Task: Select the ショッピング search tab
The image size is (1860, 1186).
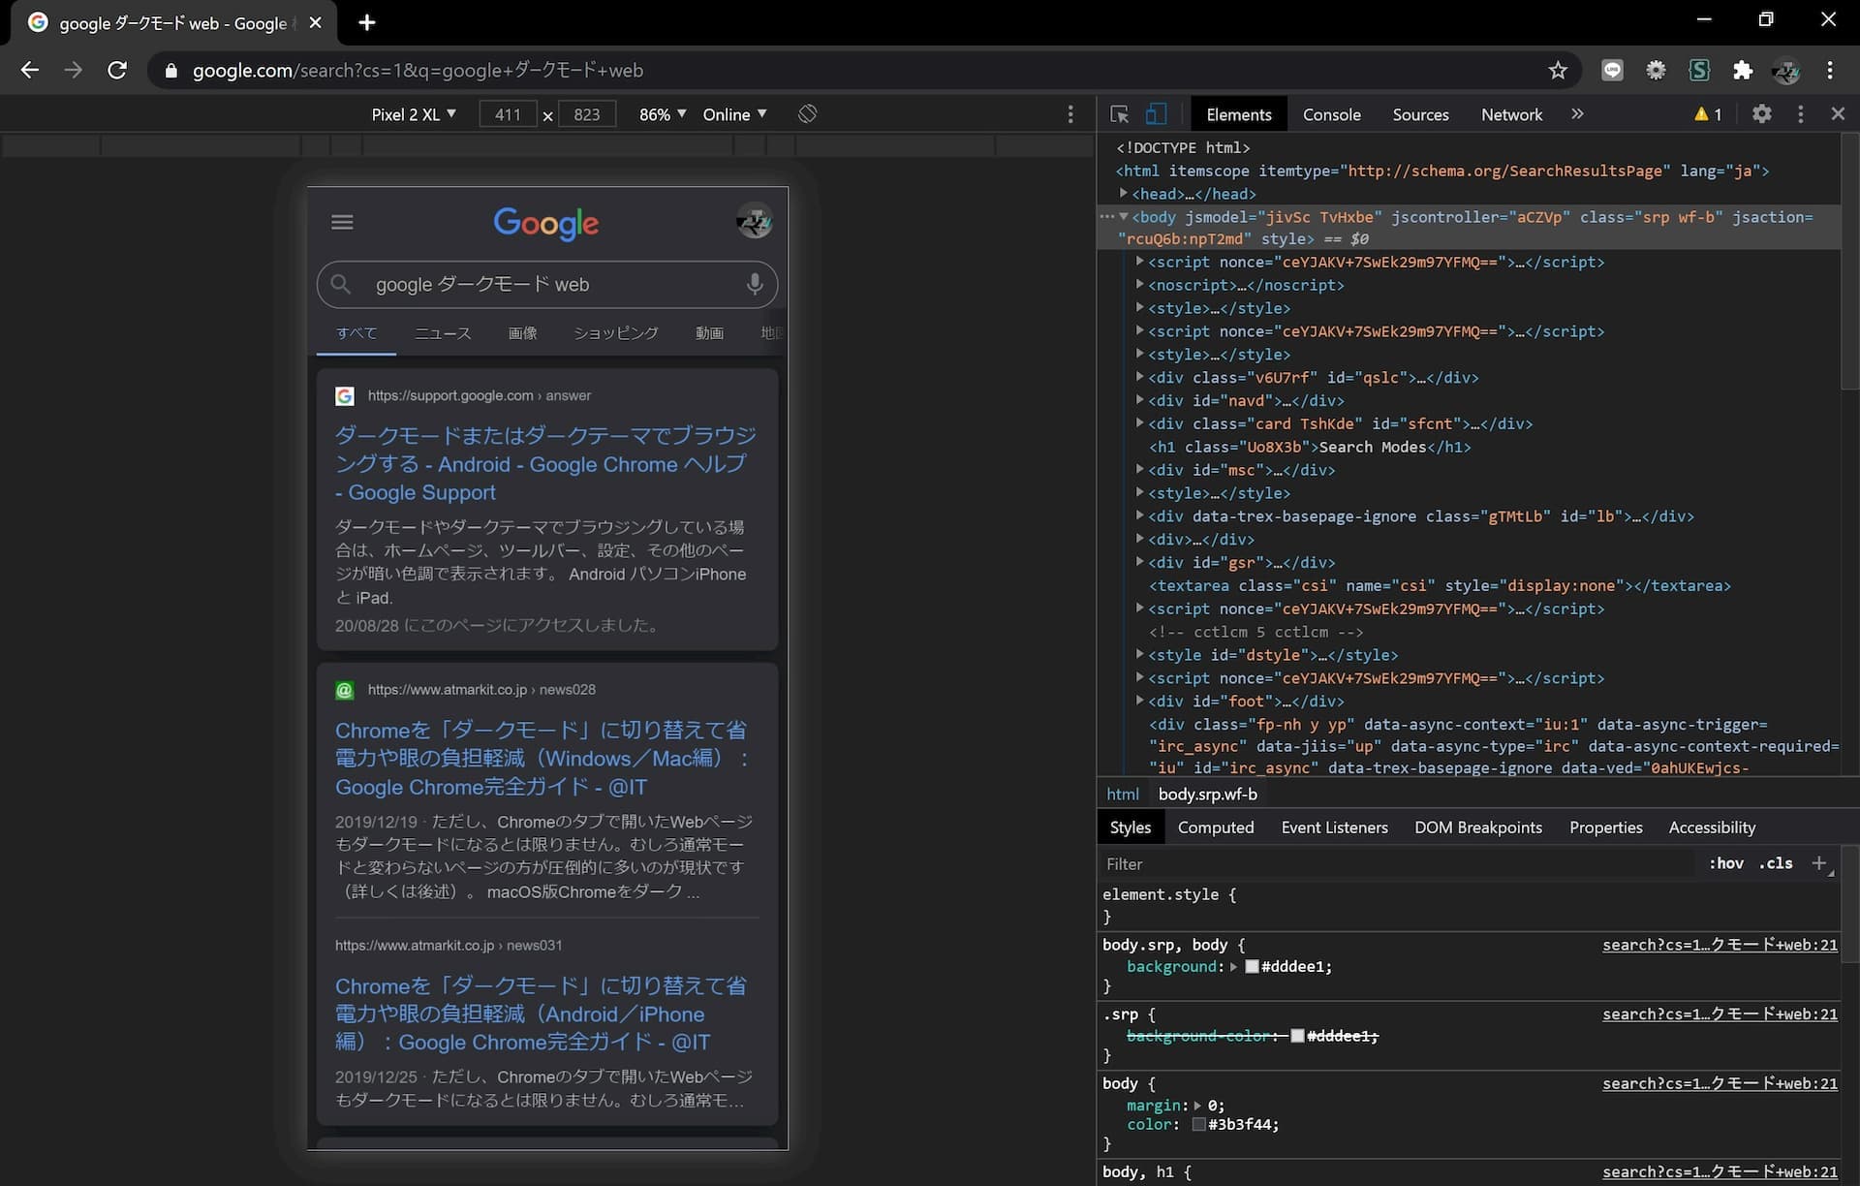Action: click(x=616, y=333)
